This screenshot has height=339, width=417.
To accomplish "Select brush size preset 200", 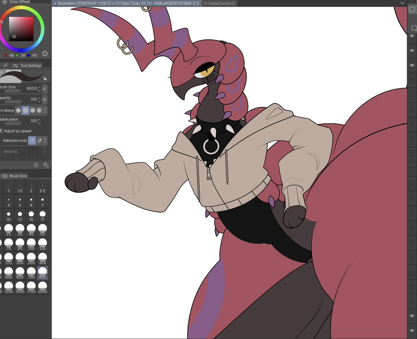I will [x=20, y=259].
